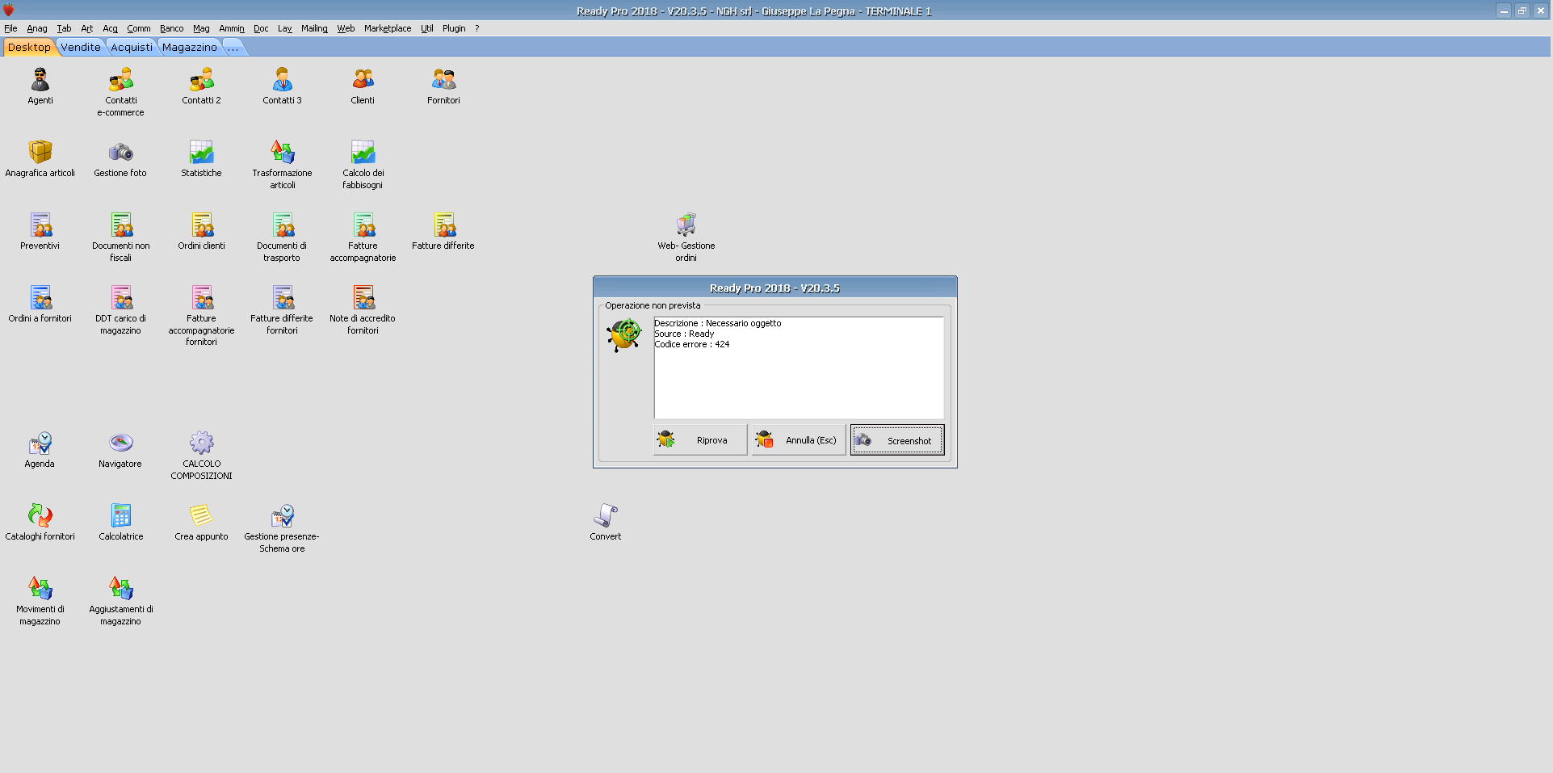
Task: Open the Agenti desktop icon
Action: tap(40, 80)
